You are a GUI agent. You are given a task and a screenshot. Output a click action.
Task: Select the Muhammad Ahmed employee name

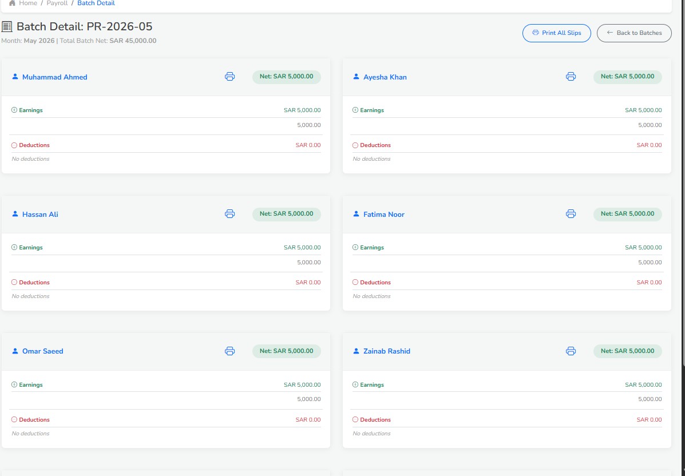point(54,77)
